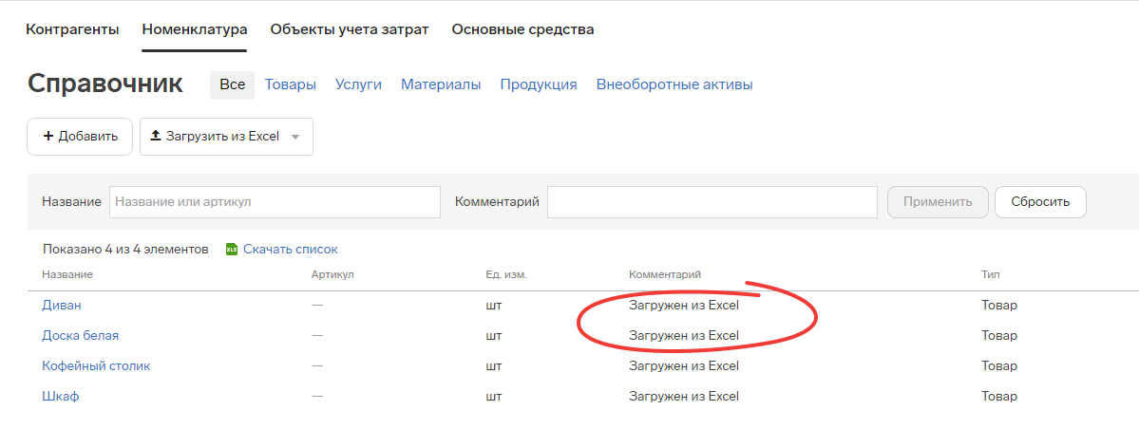Focus the Название или артикул search field

275,202
